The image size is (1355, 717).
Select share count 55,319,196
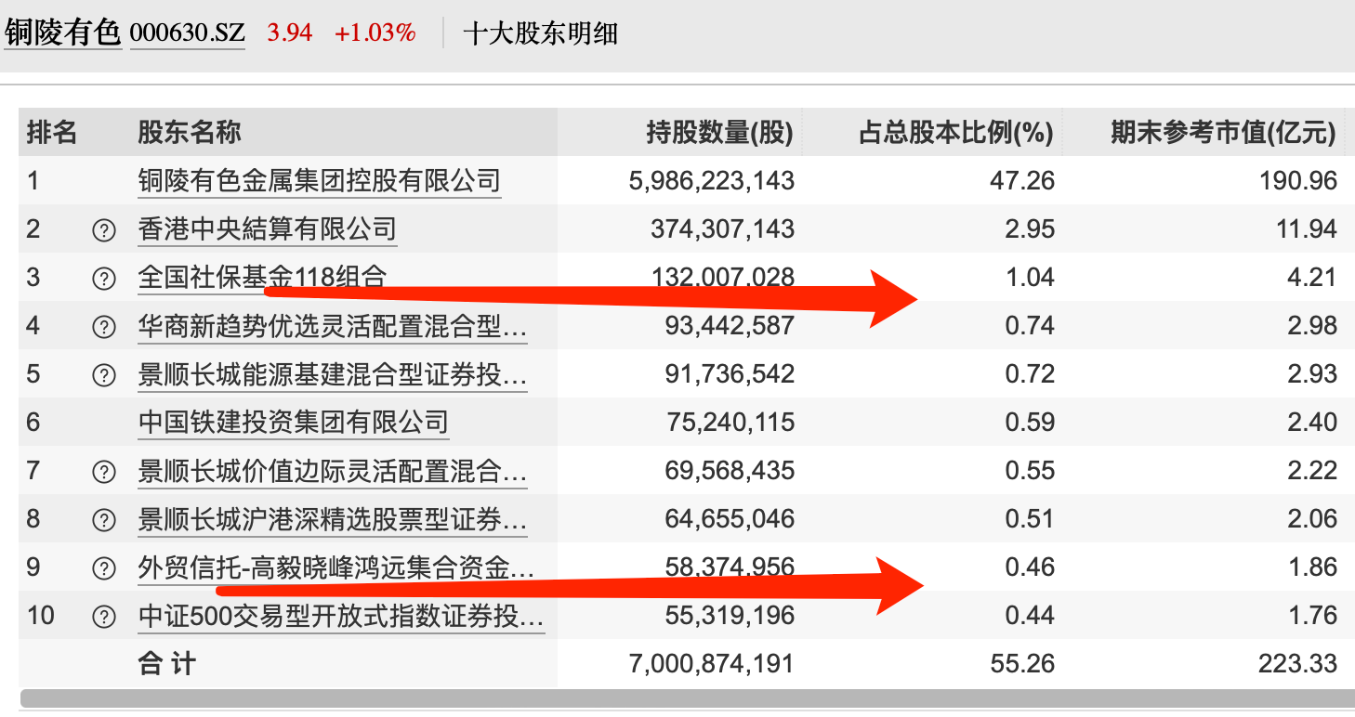tap(730, 615)
